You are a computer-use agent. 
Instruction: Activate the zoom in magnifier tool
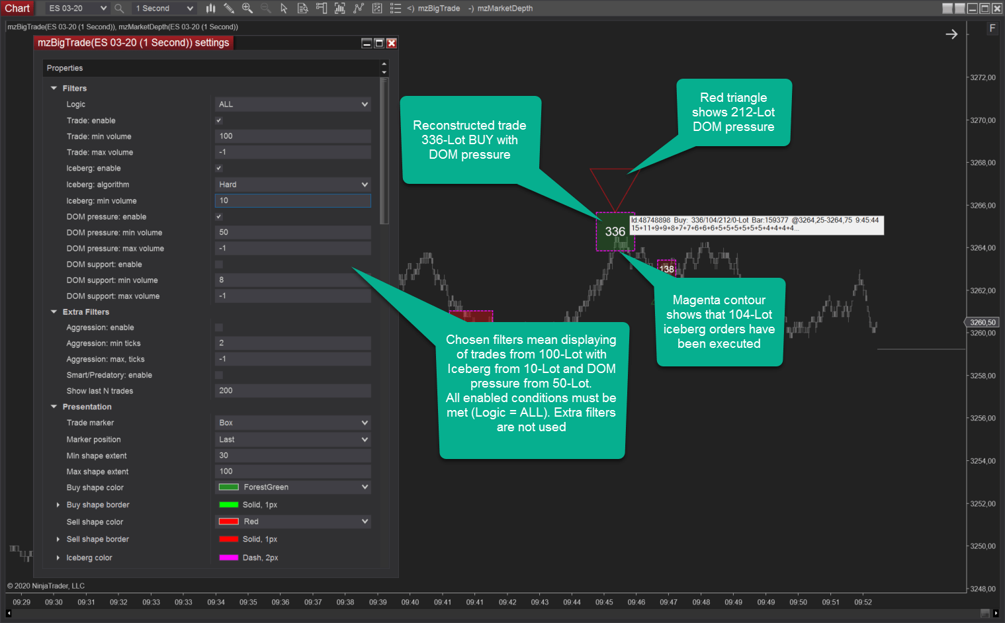[247, 8]
